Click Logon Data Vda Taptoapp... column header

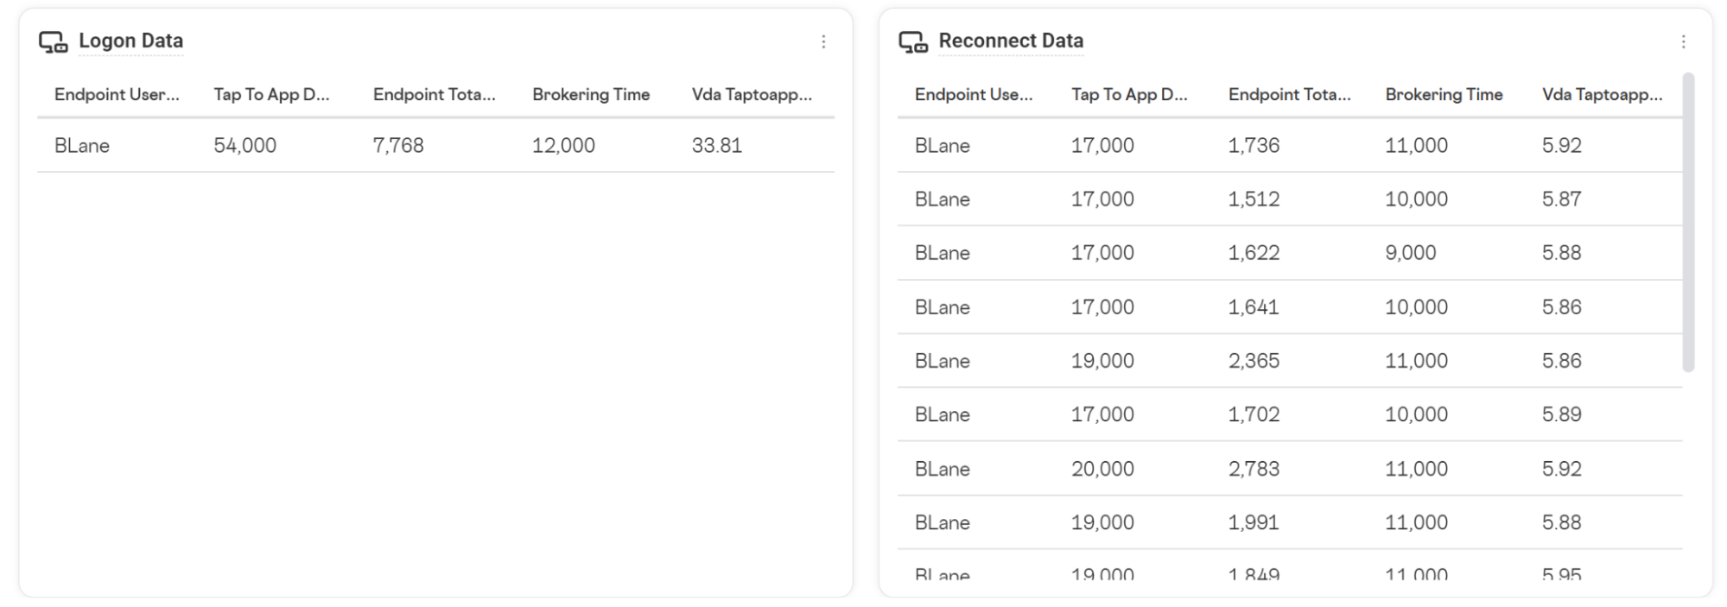pyautogui.click(x=752, y=94)
